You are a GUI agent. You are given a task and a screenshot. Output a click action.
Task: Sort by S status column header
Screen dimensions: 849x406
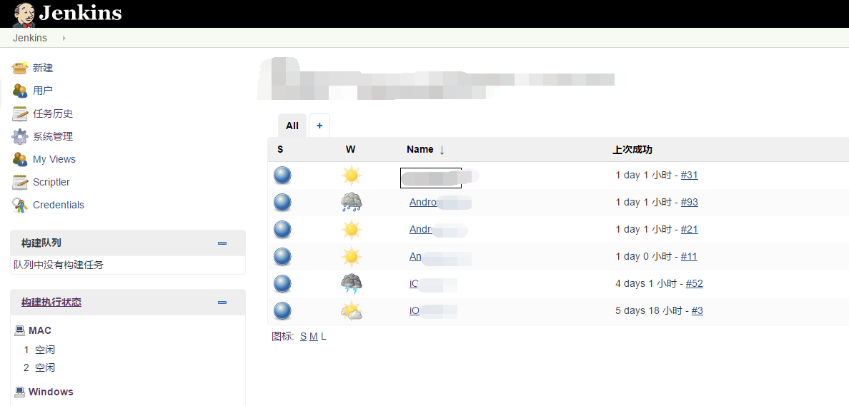tap(280, 149)
